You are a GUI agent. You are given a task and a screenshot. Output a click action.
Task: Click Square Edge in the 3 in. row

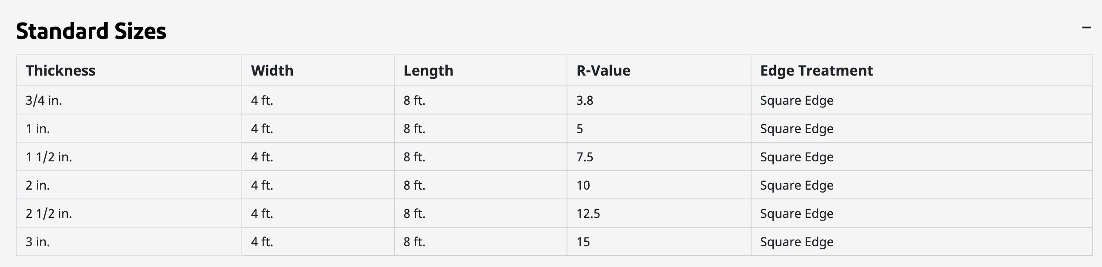(797, 242)
